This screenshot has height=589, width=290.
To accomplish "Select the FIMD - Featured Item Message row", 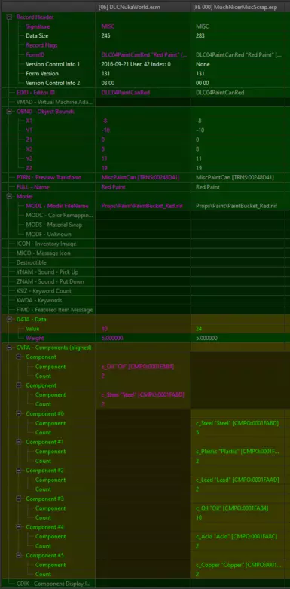I will point(145,310).
